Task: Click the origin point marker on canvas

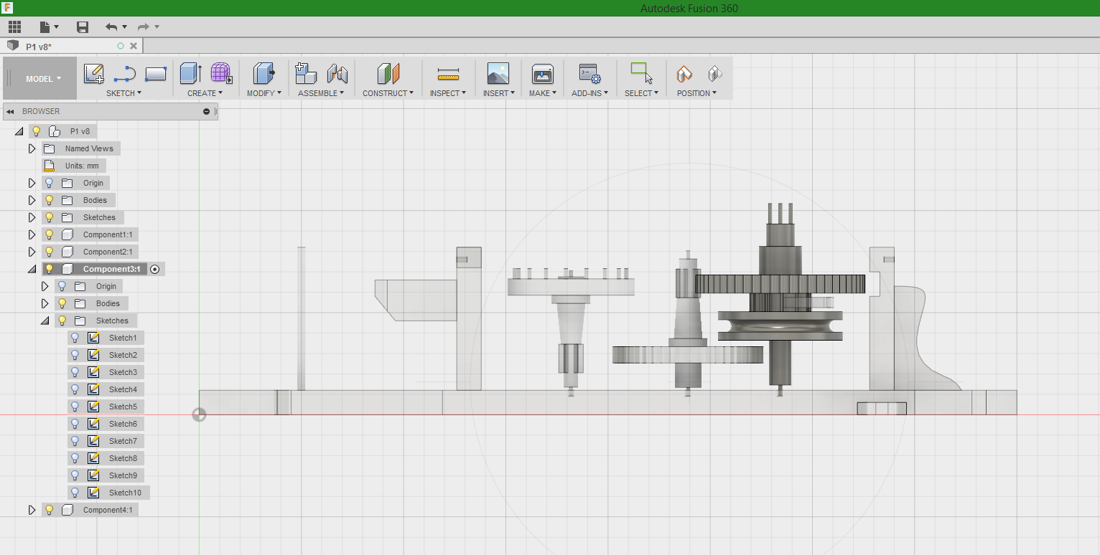Action: [199, 414]
